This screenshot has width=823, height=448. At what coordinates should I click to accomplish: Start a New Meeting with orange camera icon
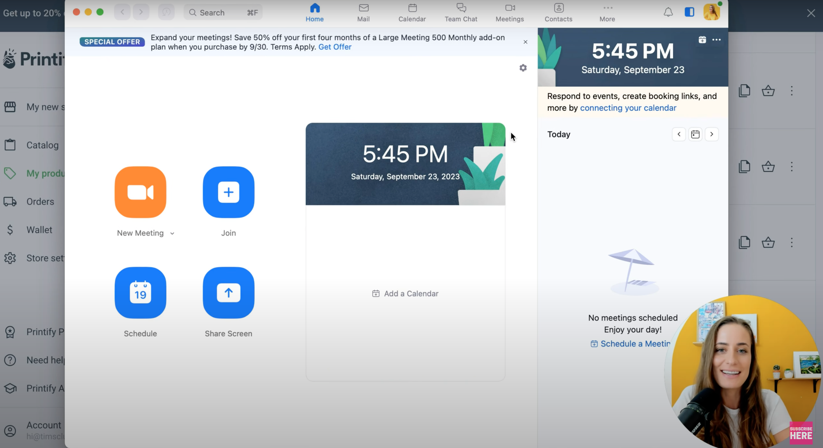(x=140, y=192)
